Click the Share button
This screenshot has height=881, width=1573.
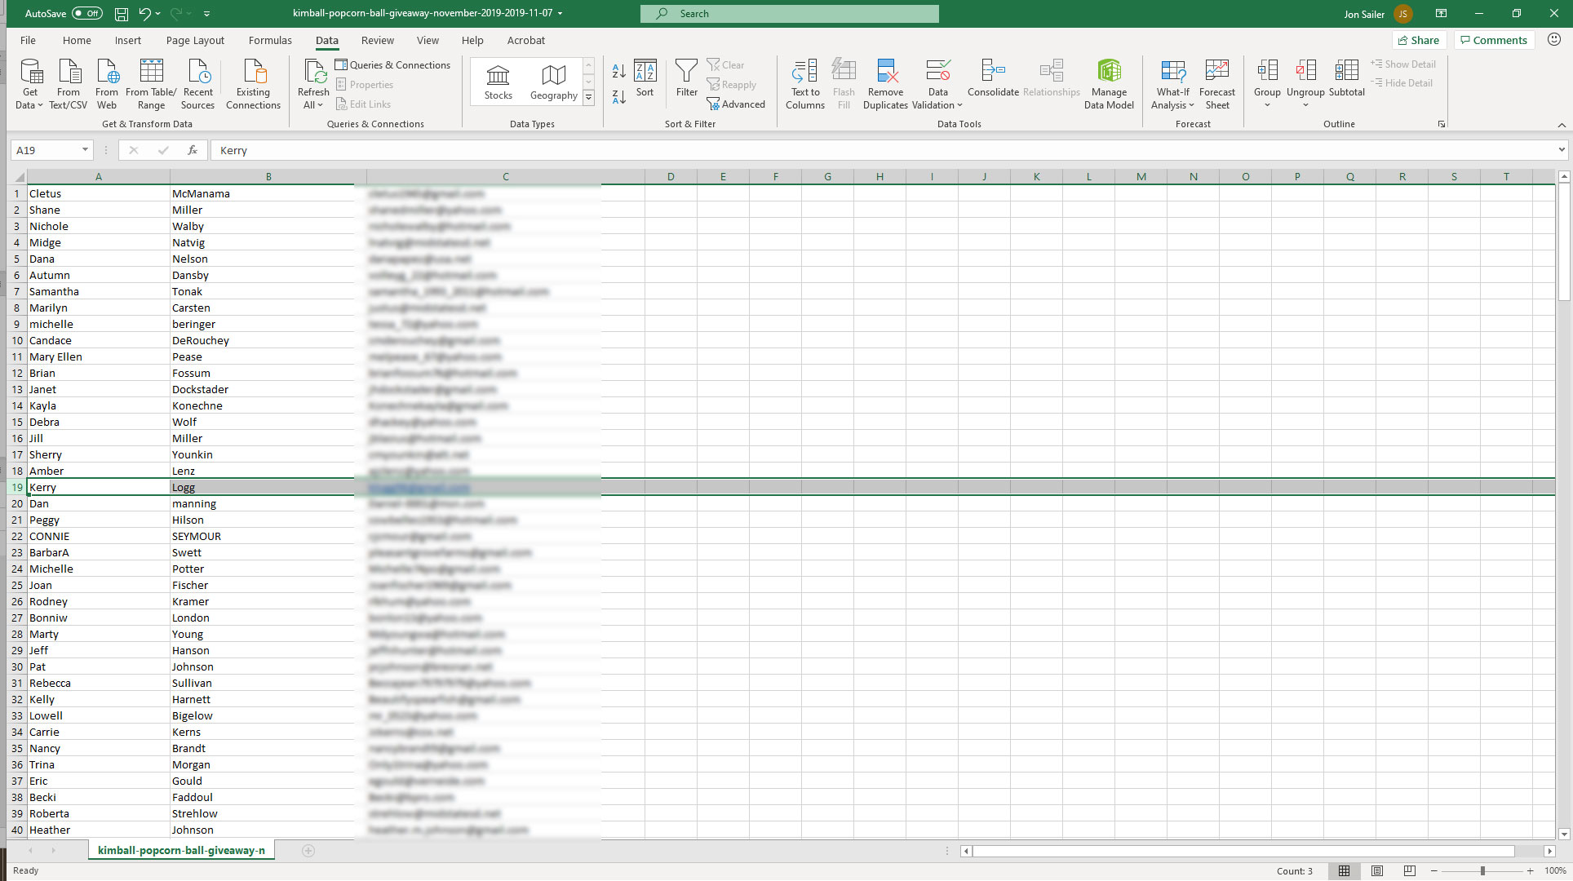point(1419,40)
